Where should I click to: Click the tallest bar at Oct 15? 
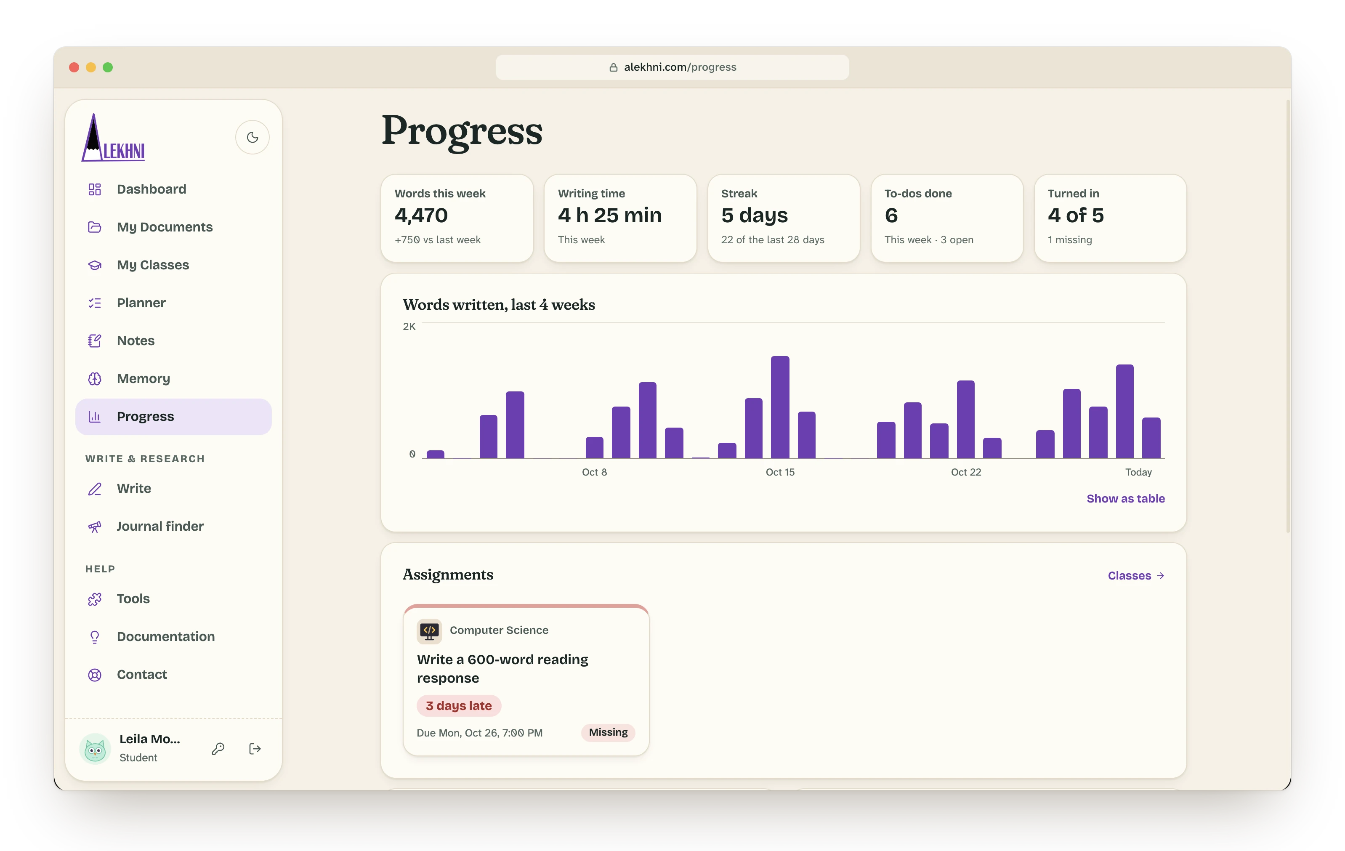[780, 407]
